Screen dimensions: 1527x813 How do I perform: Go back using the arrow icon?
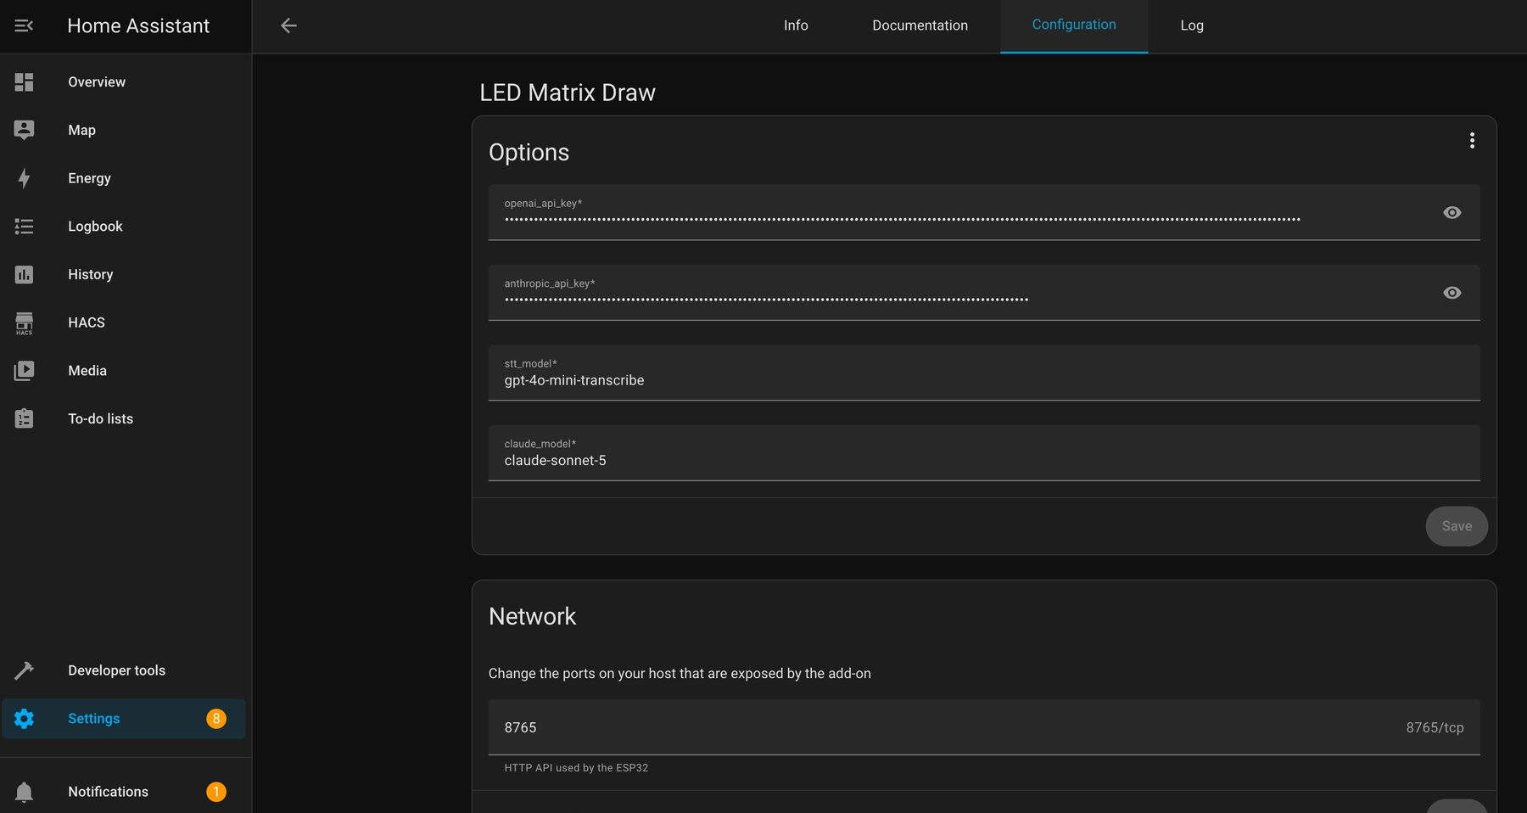click(x=288, y=25)
